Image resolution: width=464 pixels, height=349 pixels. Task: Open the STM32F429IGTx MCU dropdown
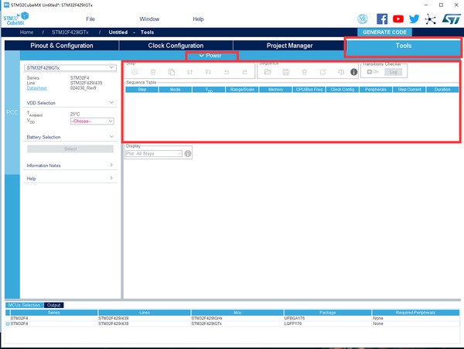[x=70, y=68]
